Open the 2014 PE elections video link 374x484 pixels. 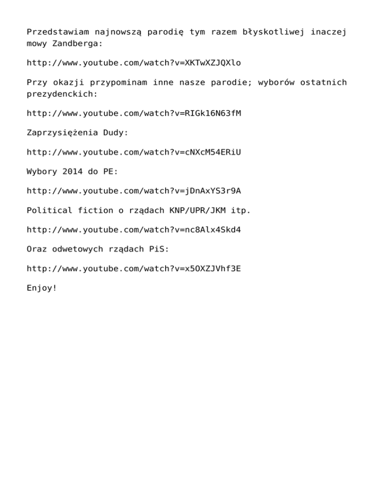tap(134, 191)
